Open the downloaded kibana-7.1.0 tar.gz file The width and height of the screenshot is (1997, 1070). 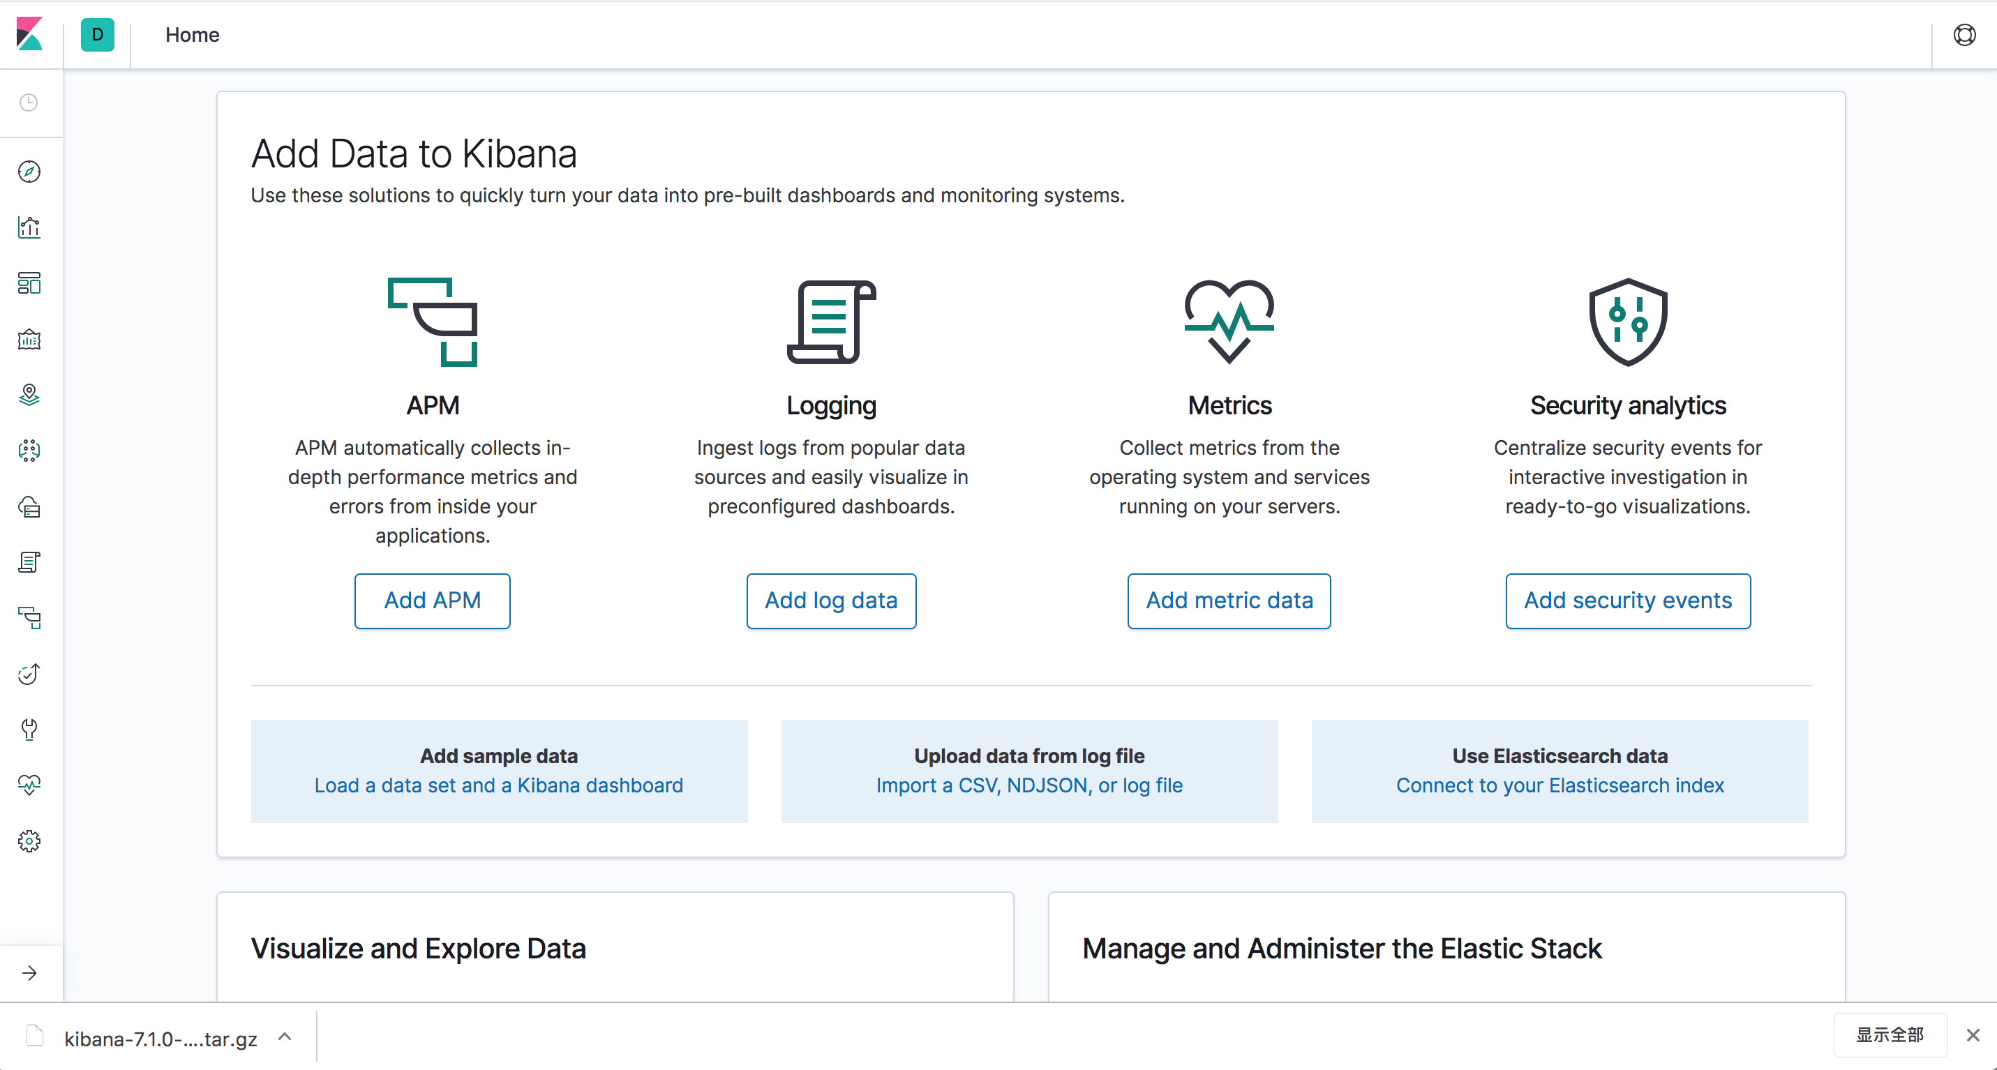click(160, 1038)
